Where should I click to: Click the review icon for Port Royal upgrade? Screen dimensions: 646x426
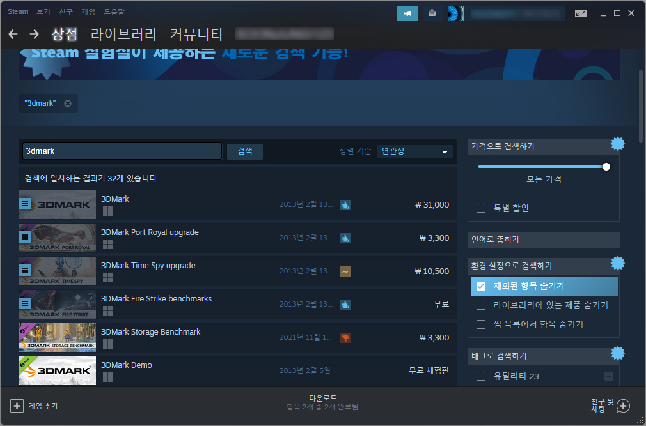coord(345,238)
